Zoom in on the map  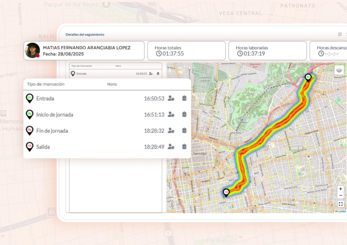click(x=341, y=189)
